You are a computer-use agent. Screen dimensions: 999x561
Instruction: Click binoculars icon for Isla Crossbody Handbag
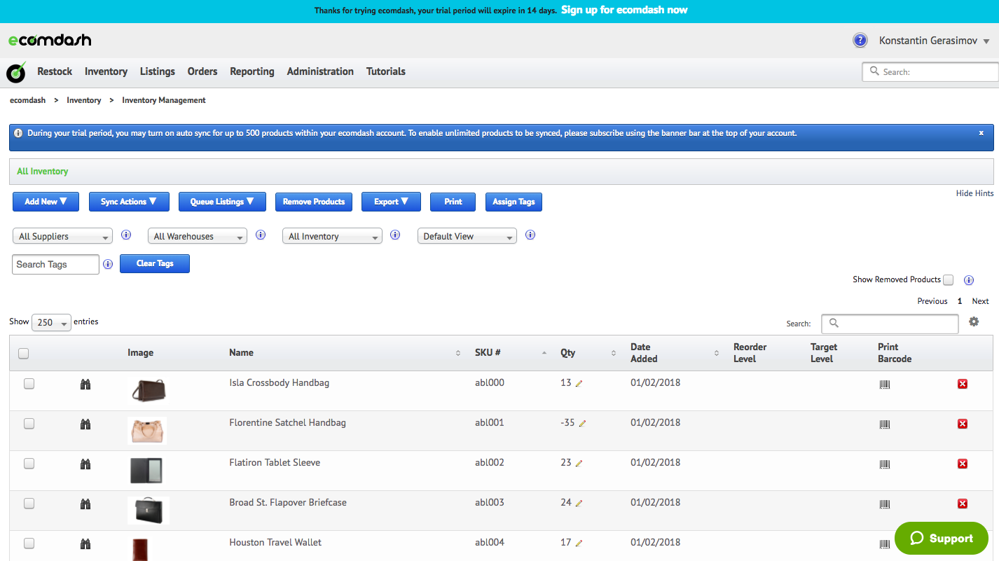click(x=85, y=385)
